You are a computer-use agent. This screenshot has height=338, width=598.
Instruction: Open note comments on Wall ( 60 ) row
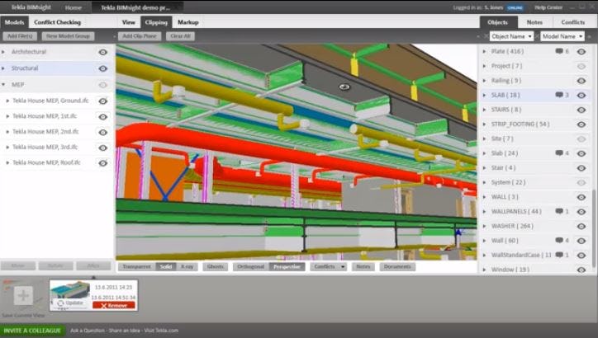pyautogui.click(x=559, y=240)
